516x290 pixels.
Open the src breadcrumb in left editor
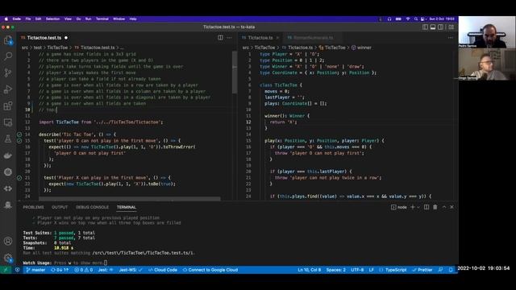(25, 48)
